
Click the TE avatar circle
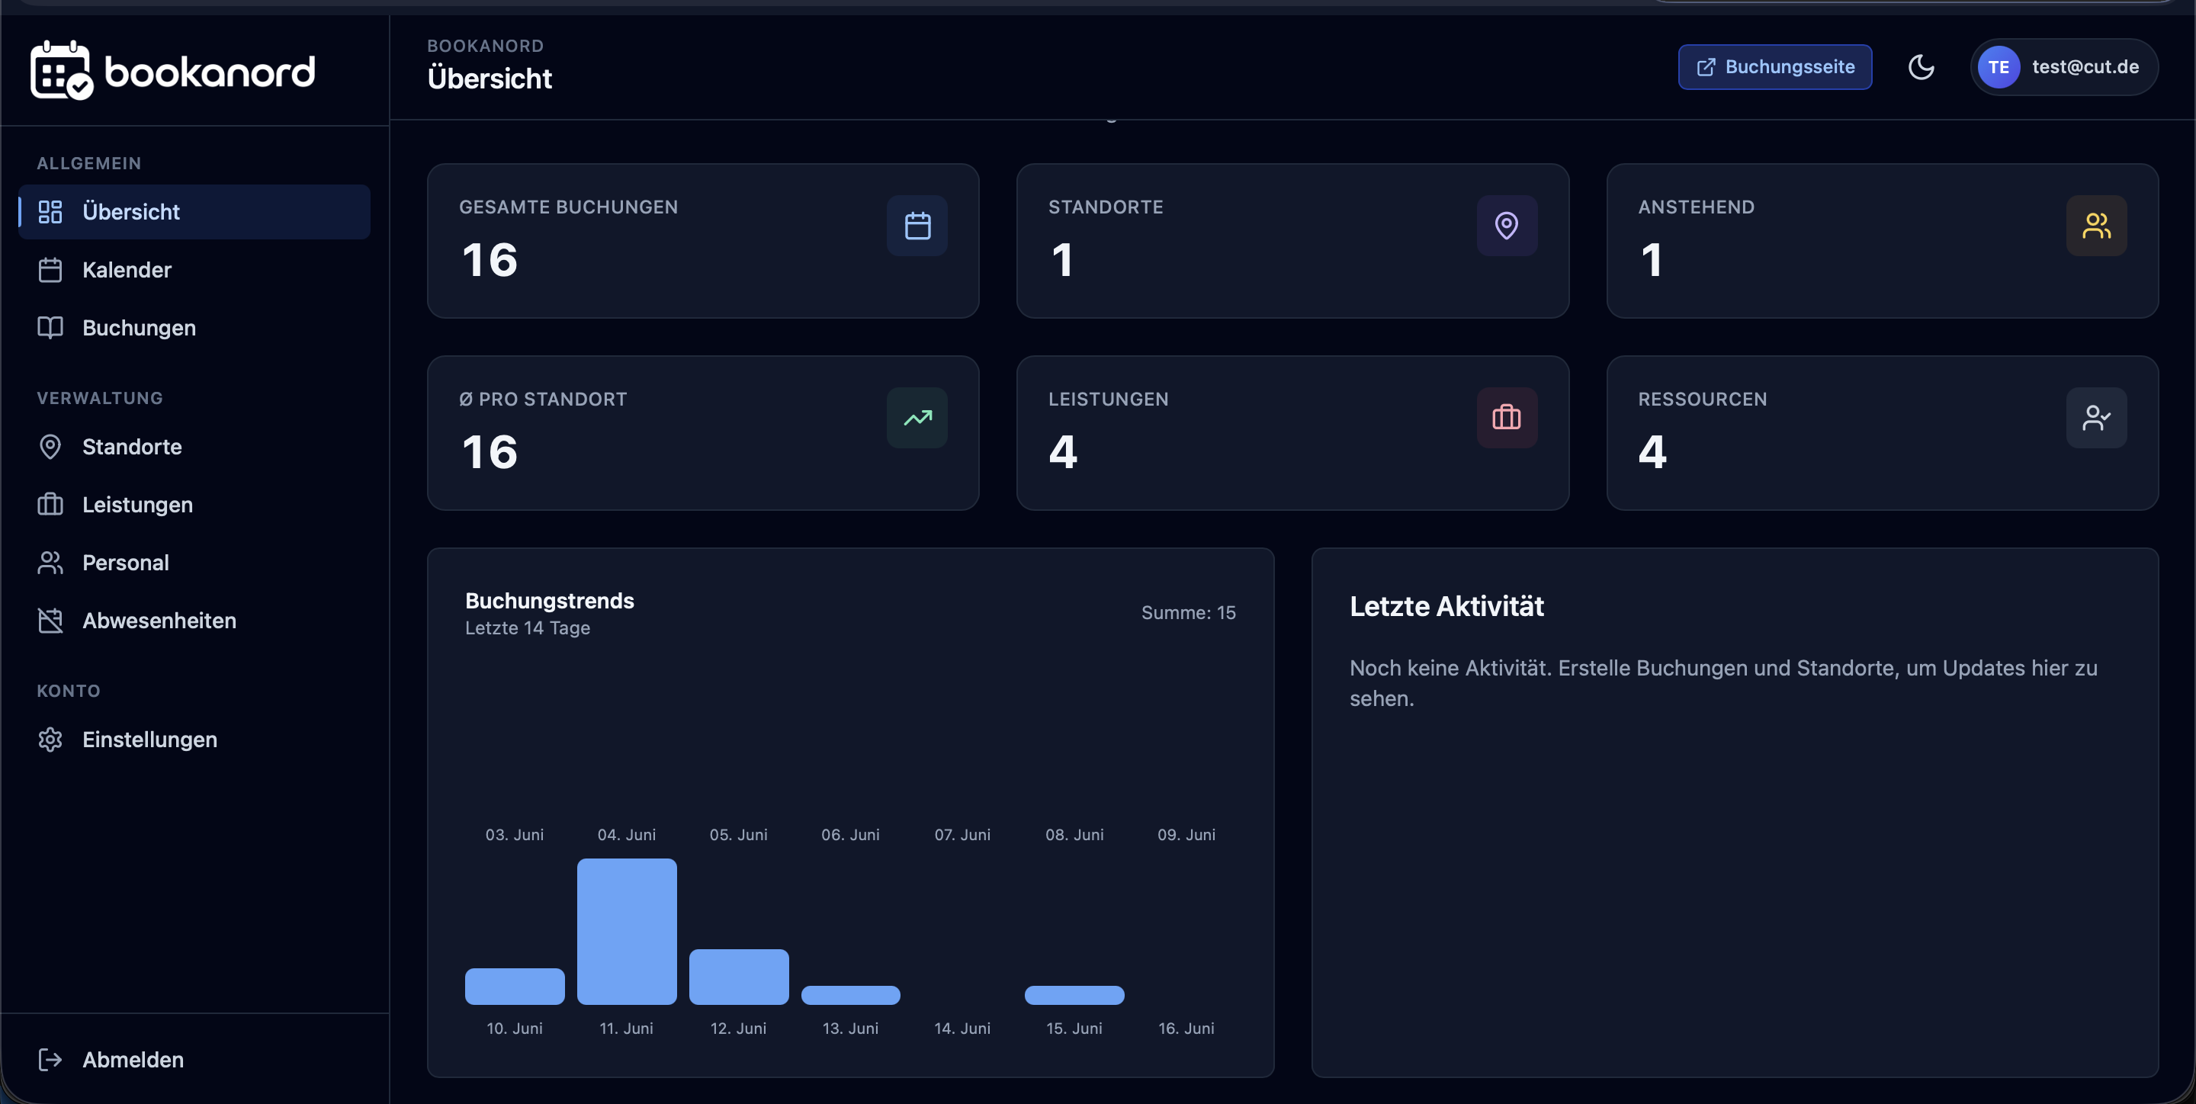1999,67
